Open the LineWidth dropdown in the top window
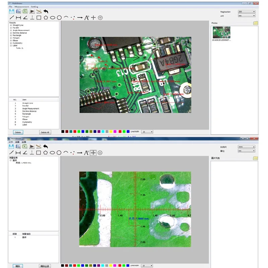Screen dimensions: 268x268 [x=147, y=132]
